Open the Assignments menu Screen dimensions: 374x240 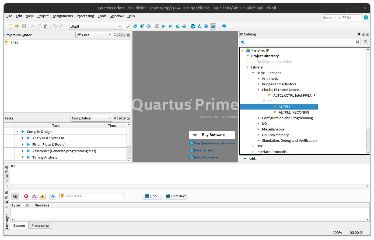tap(62, 16)
